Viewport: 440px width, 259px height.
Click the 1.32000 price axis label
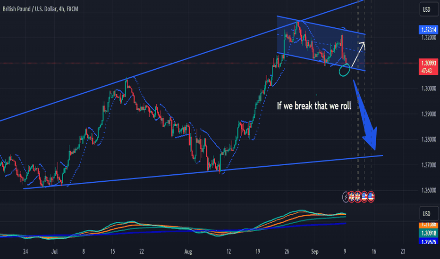tap(429, 38)
